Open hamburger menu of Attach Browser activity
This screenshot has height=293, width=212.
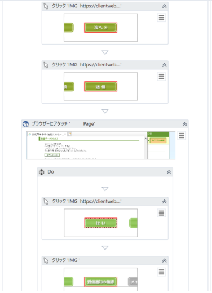pos(182,135)
